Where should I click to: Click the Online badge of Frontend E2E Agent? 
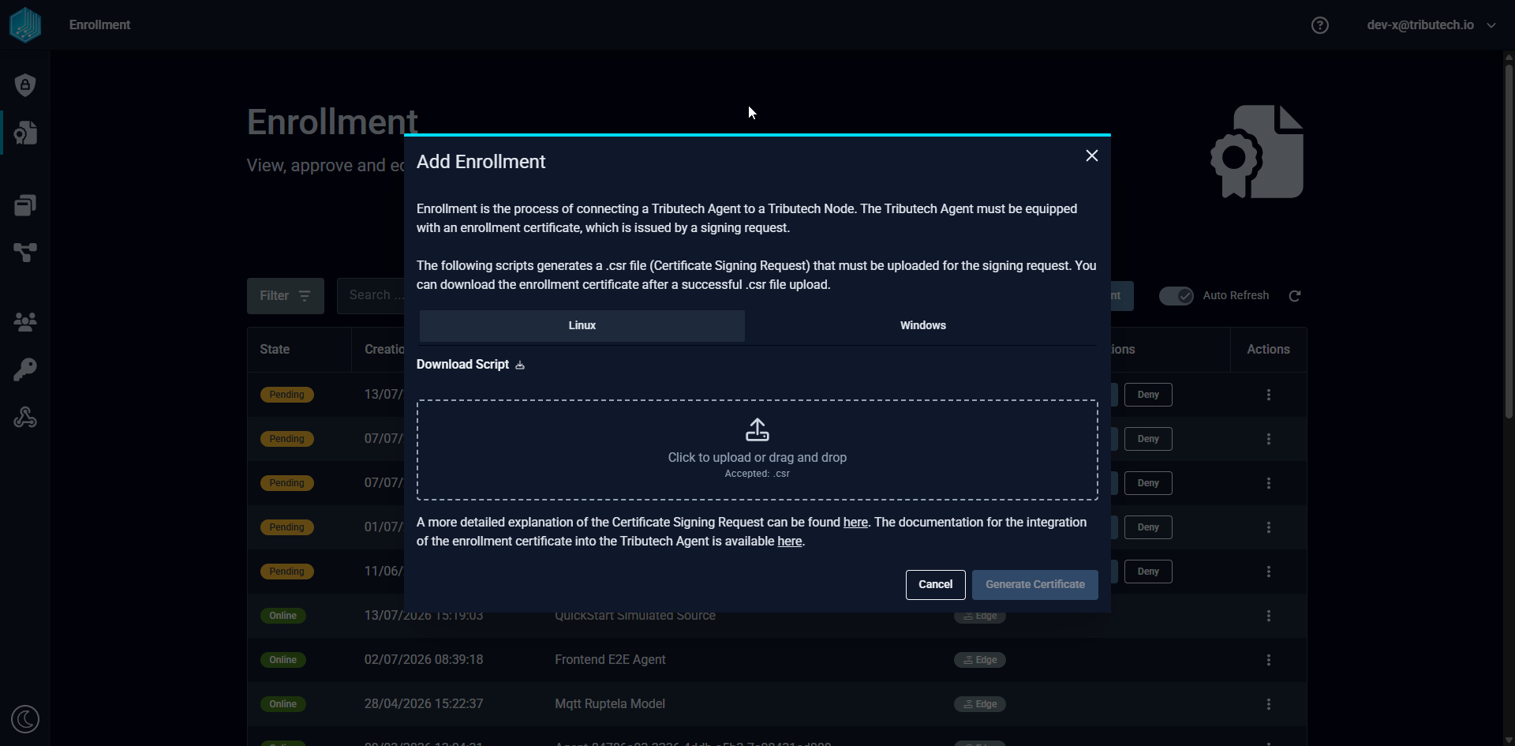point(283,660)
